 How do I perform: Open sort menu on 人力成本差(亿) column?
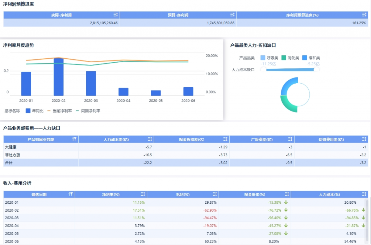(150, 139)
